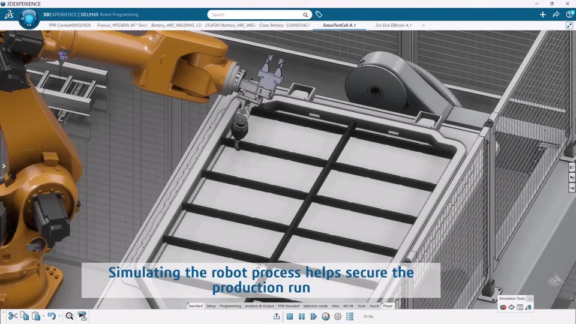
Task: Click the magnifier zoom search icon
Action: (x=70, y=316)
